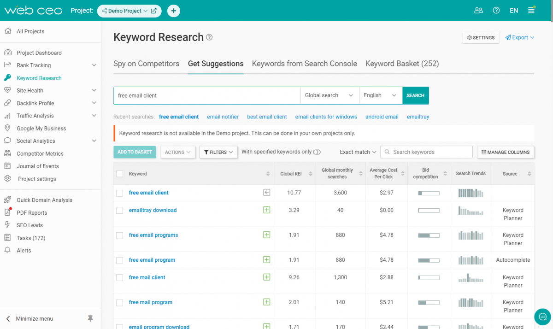
Task: Click 'best email client' recent search link
Action: click(x=267, y=117)
